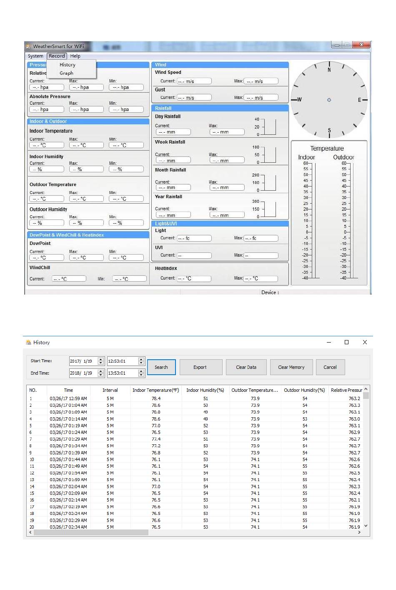Click the DewPoint Current field
The image size is (396, 590).
(x=47, y=257)
